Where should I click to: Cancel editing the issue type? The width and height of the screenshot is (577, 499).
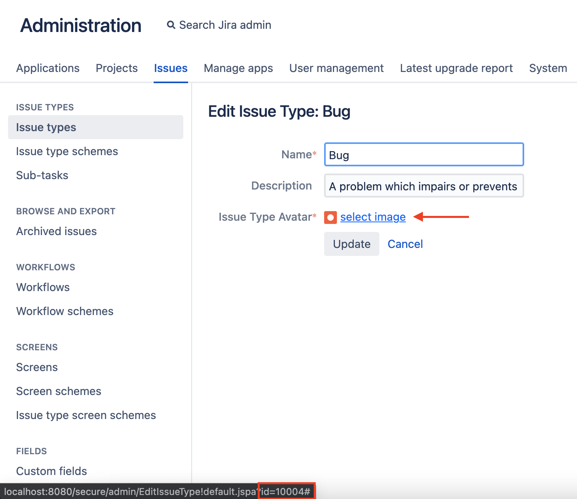405,244
